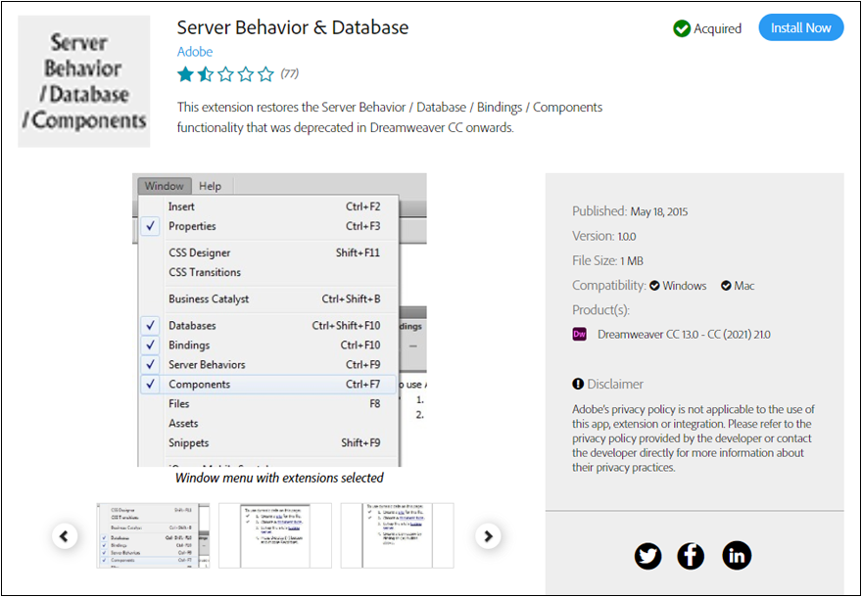
Task: Click the Window menu in preview screenshot
Action: point(164,186)
